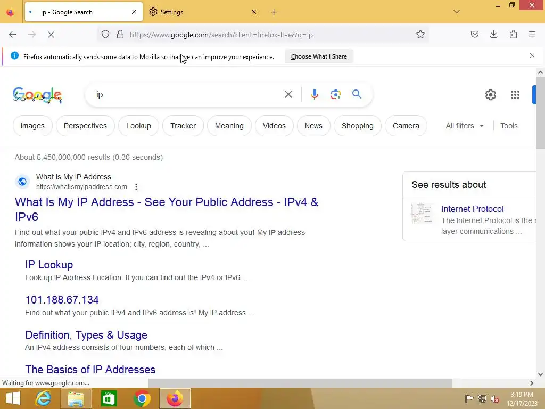This screenshot has height=409, width=545.
Task: Expand the All filters dropdown
Action: tap(465, 126)
